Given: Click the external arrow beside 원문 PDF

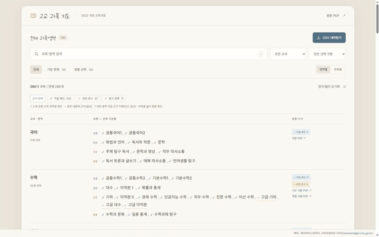Looking at the screenshot, I should point(344,16).
